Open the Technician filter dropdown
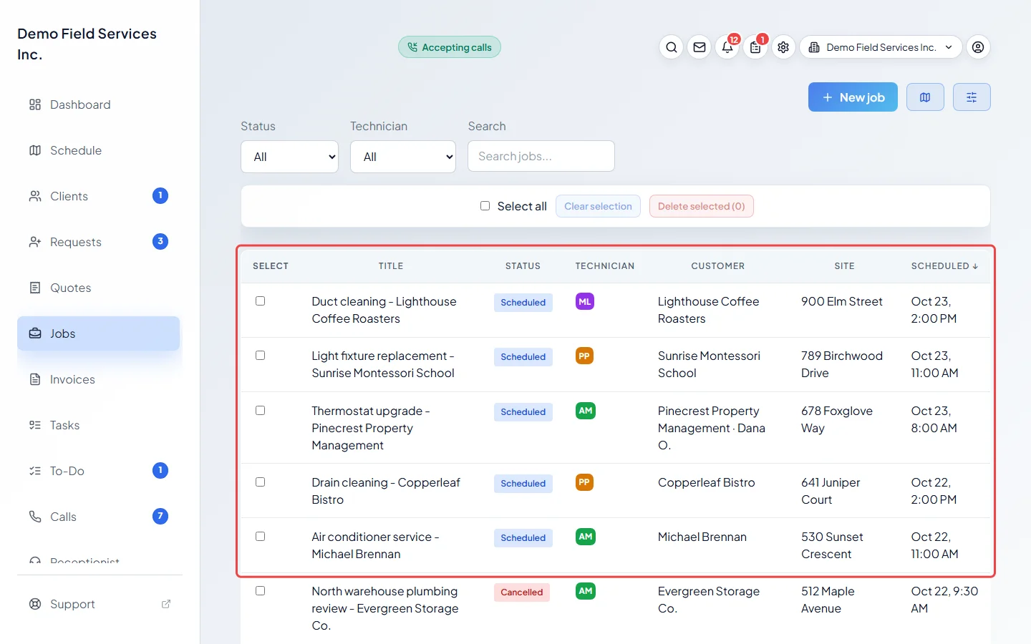The height and width of the screenshot is (644, 1031). pyautogui.click(x=403, y=157)
